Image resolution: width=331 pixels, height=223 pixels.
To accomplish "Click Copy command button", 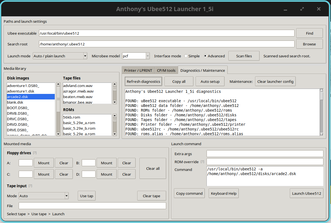I will (x=189, y=193).
